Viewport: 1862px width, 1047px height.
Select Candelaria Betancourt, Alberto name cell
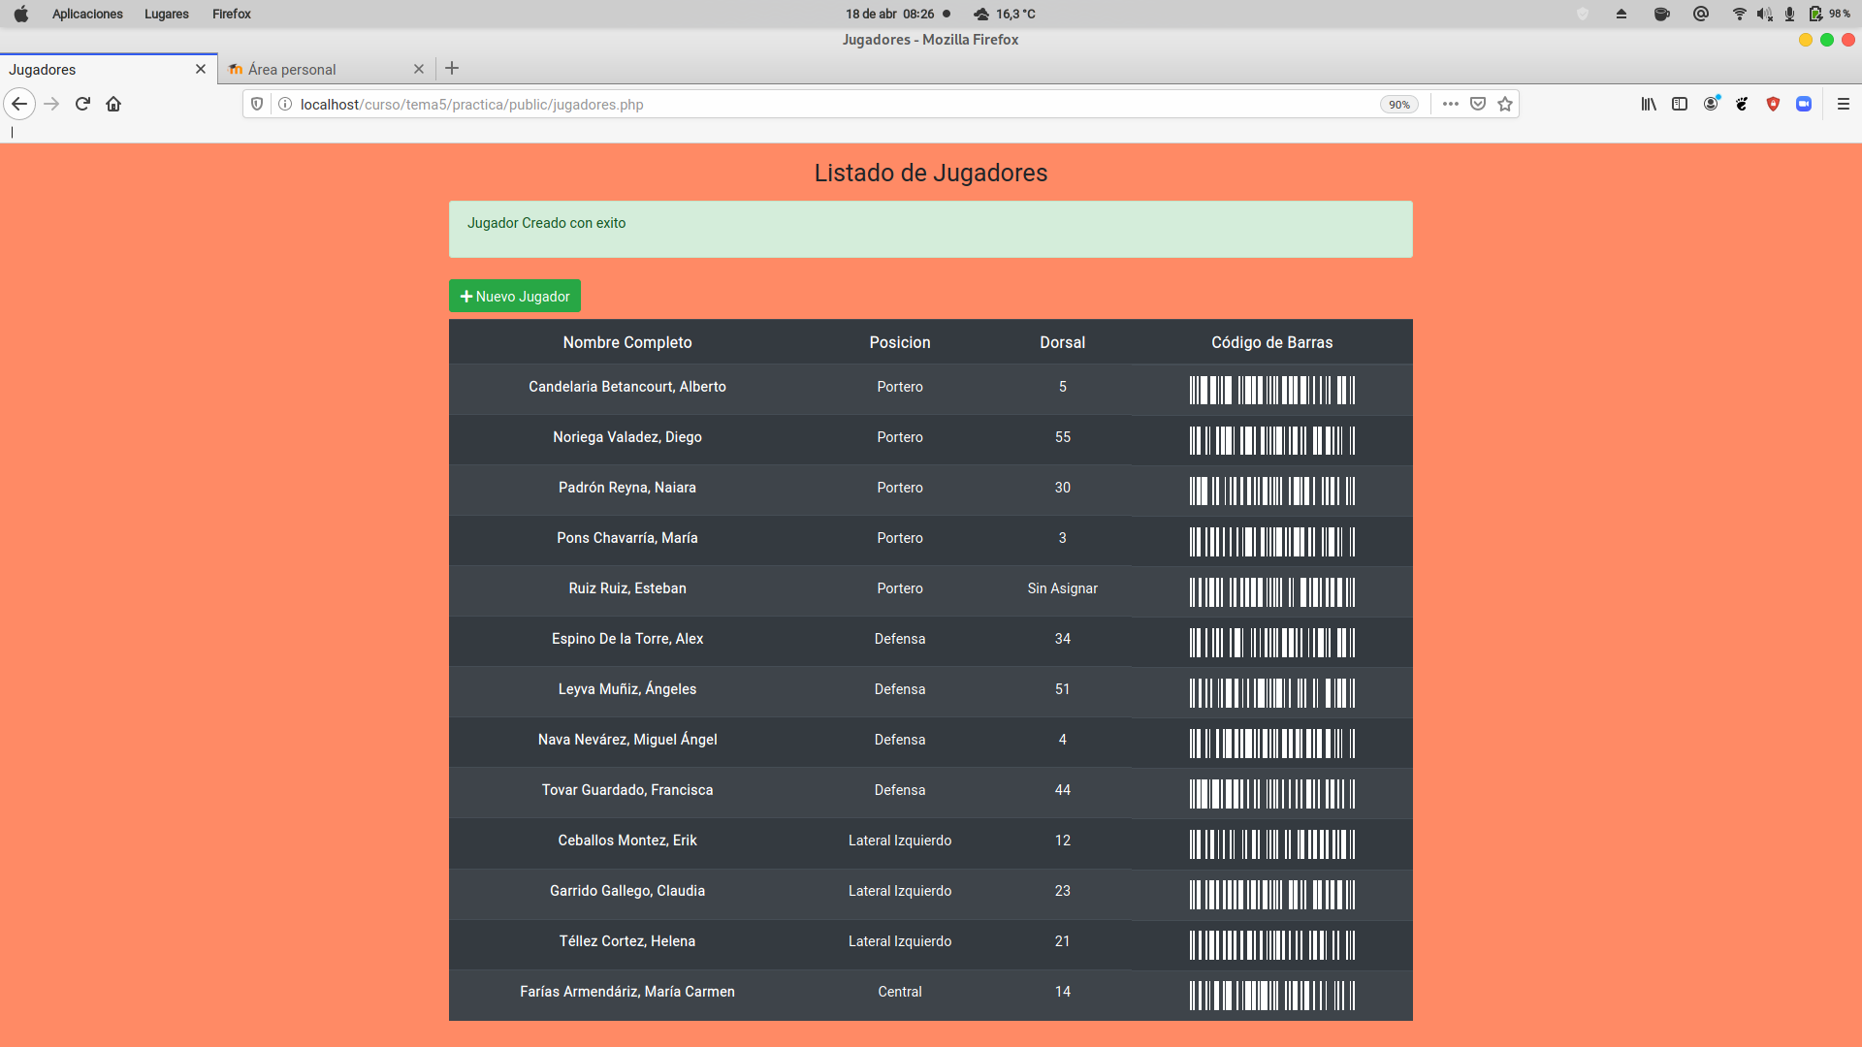627,387
